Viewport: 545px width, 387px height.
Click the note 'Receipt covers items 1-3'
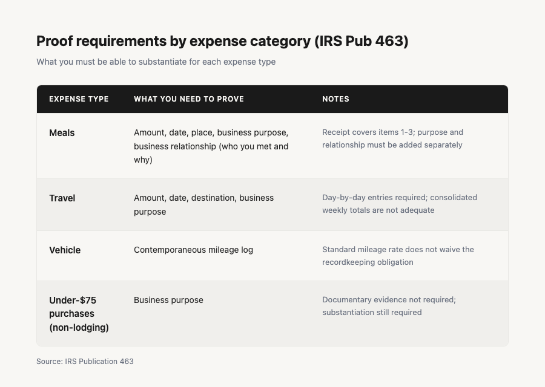[392, 138]
